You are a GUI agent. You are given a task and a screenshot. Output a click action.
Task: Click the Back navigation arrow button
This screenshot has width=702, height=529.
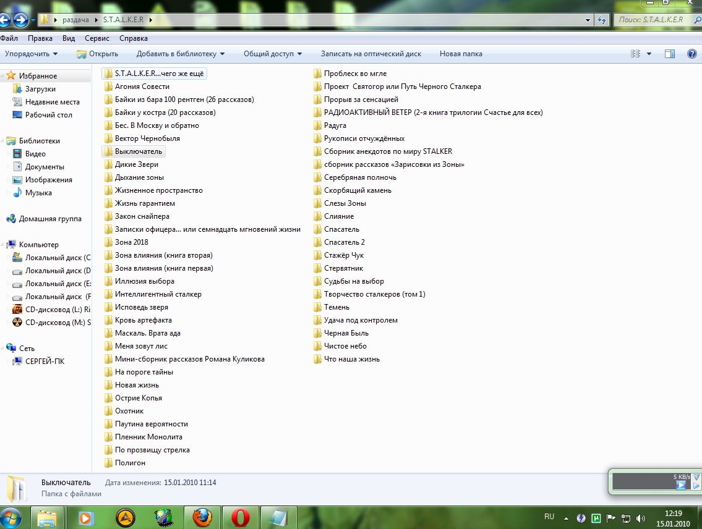coord(6,20)
